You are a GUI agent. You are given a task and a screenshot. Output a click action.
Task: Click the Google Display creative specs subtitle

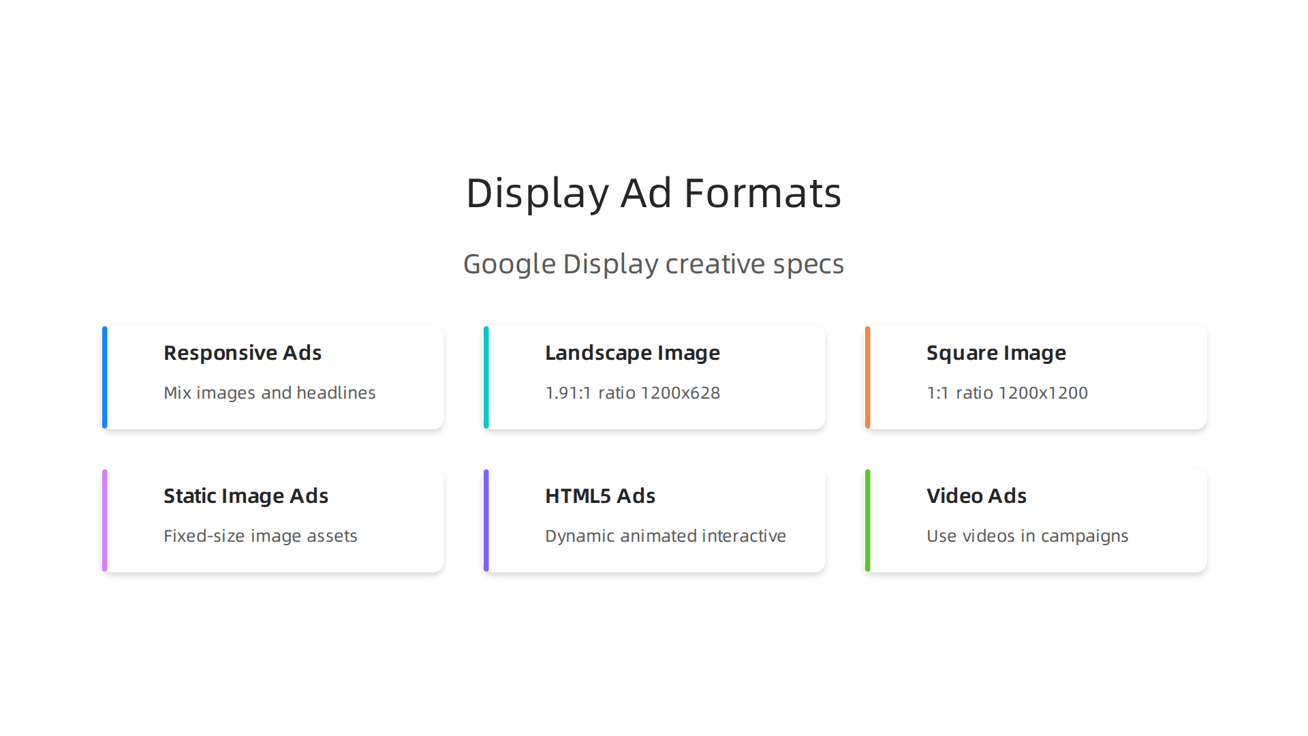pyautogui.click(x=654, y=264)
